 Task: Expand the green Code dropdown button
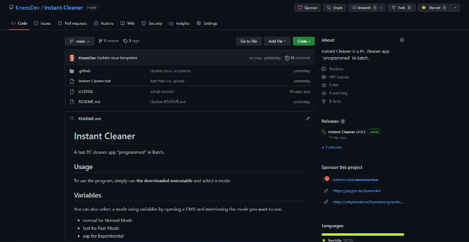click(x=304, y=41)
